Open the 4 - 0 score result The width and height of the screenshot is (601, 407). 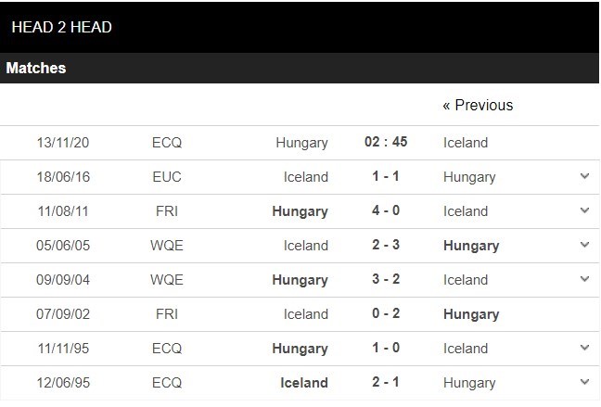pos(386,210)
